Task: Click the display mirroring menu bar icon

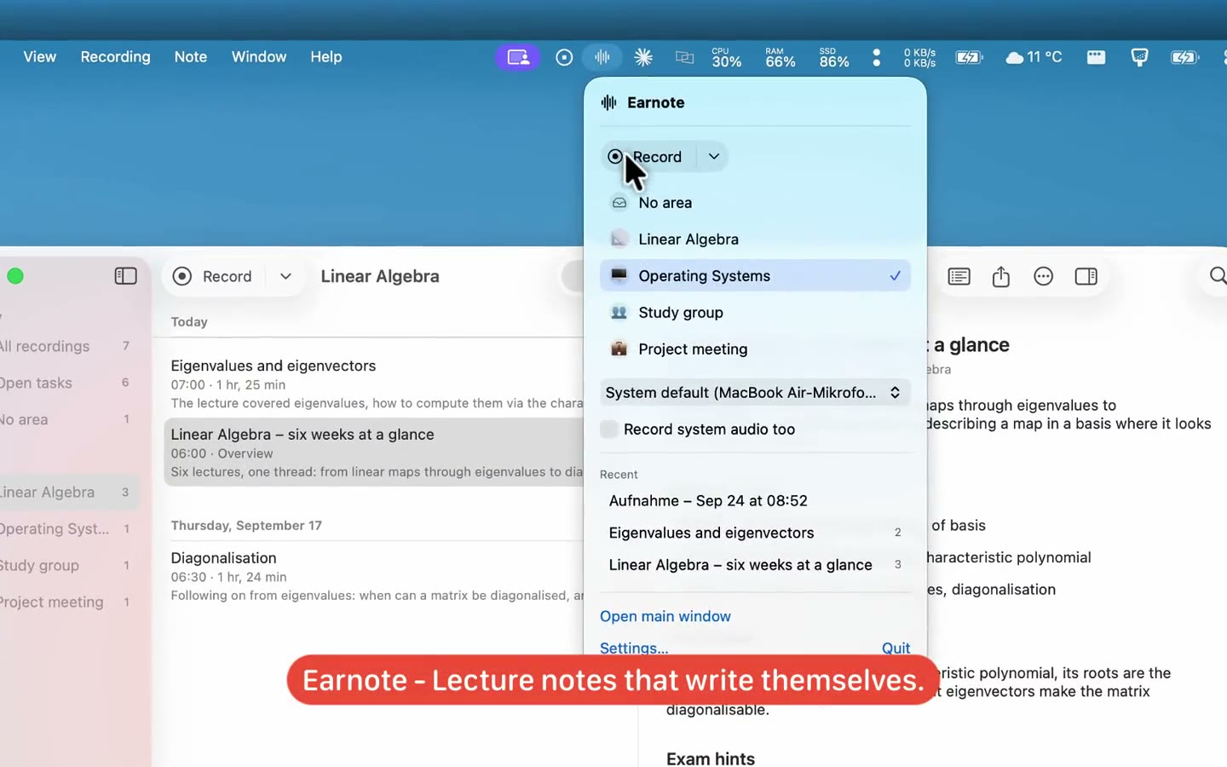Action: point(685,57)
